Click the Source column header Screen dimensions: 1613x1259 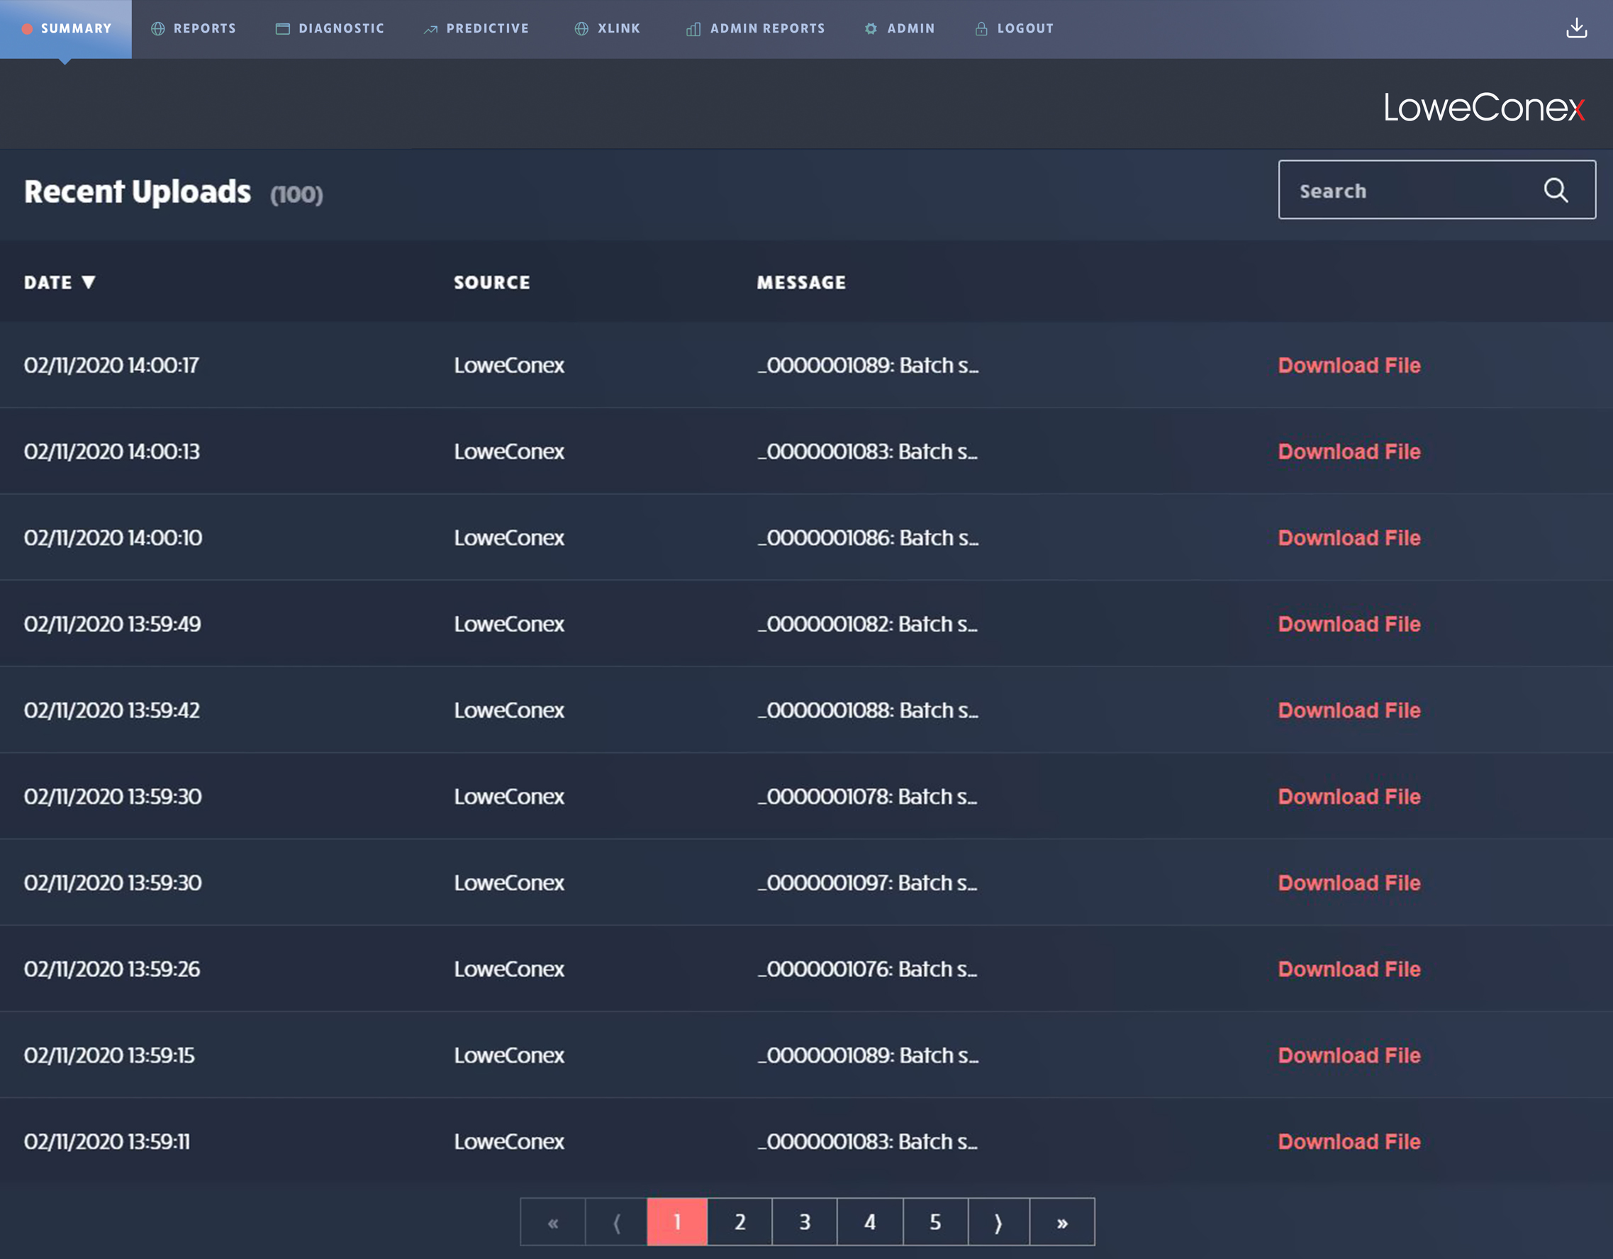coord(492,282)
